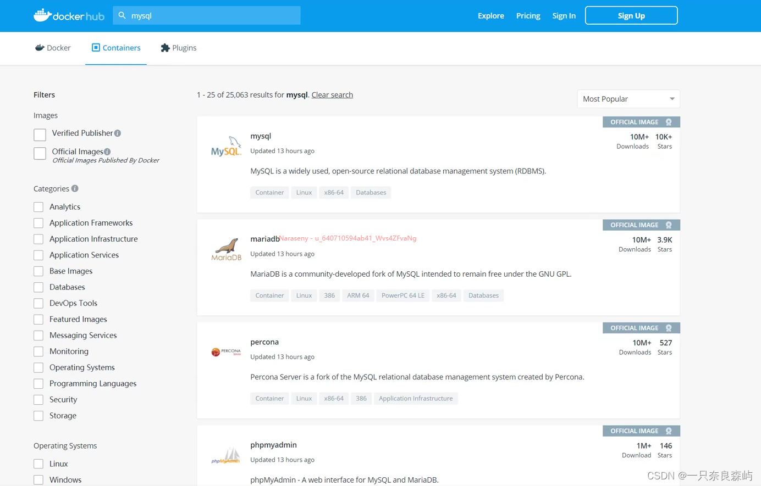Image resolution: width=761 pixels, height=486 pixels.
Task: Click the 386 tag on mariadb card
Action: point(329,295)
